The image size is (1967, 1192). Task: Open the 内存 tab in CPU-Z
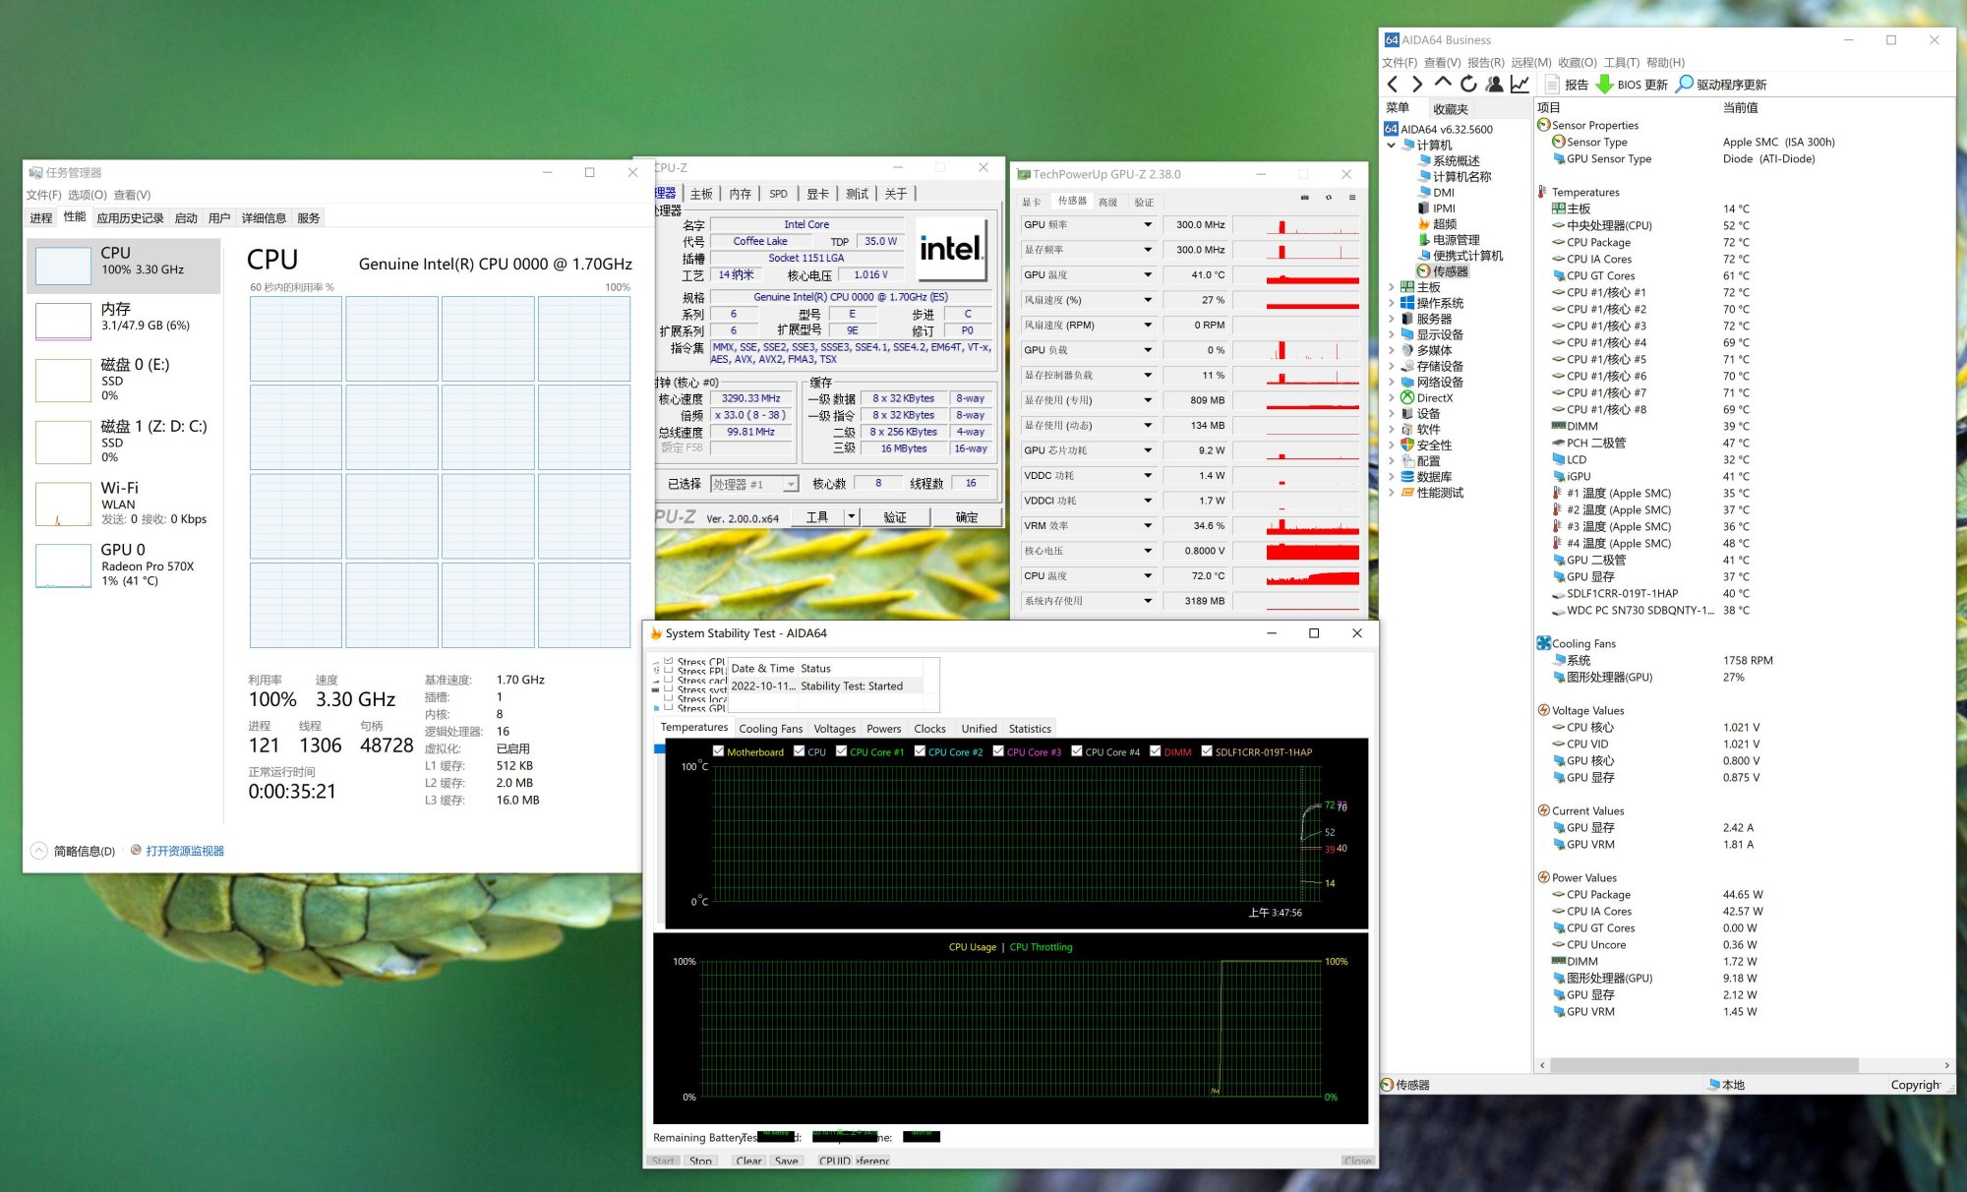740,194
